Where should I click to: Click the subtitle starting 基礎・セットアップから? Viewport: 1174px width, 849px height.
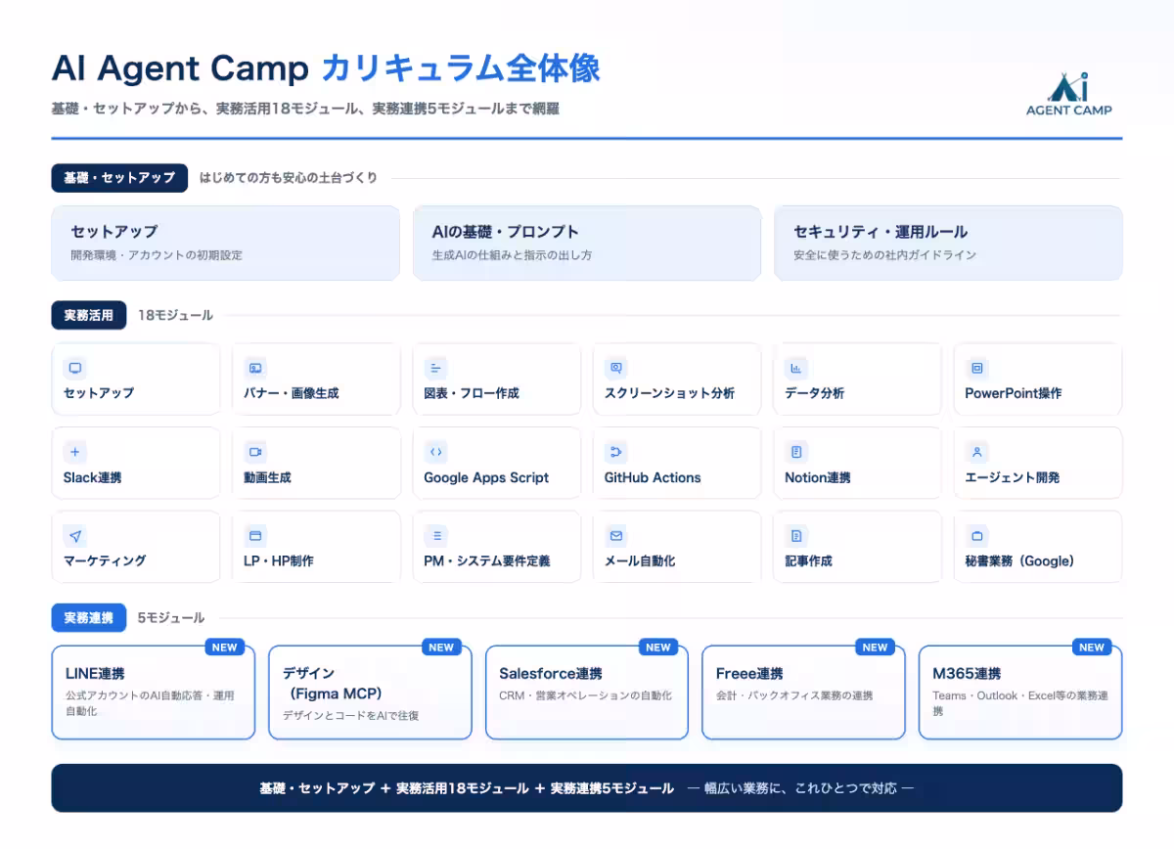point(305,109)
